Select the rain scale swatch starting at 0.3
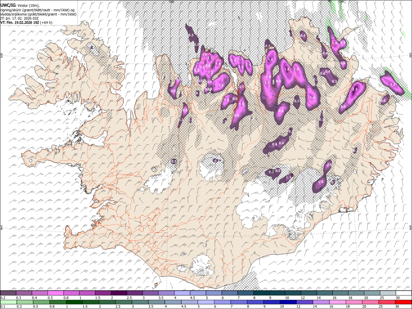Screen dimensions: 412x309 pyautogui.click(x=25, y=302)
